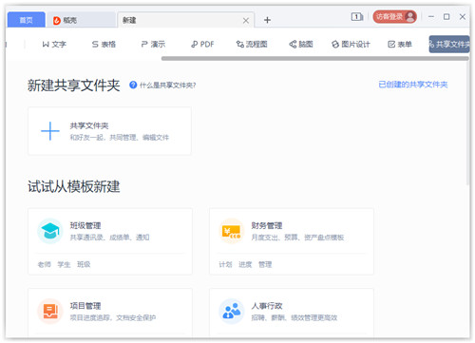
Task: Click the 学生 tag
Action: 64,264
